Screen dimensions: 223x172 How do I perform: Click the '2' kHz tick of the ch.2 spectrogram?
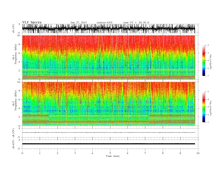pos(19,117)
